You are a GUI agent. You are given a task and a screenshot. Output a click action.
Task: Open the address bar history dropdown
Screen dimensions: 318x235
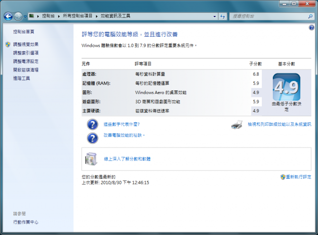coord(215,16)
